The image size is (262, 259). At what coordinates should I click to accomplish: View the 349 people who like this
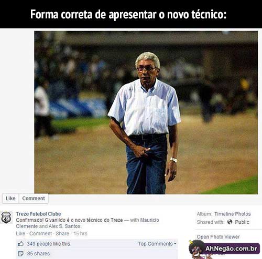(49, 244)
